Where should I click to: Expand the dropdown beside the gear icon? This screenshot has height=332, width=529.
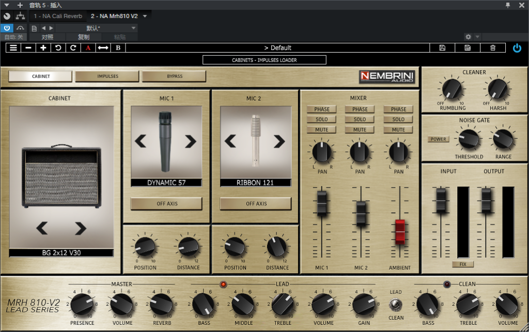(477, 37)
